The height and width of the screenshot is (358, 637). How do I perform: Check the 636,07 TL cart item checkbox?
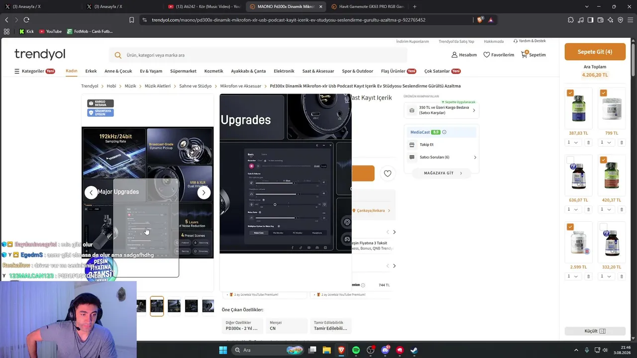coord(570,160)
